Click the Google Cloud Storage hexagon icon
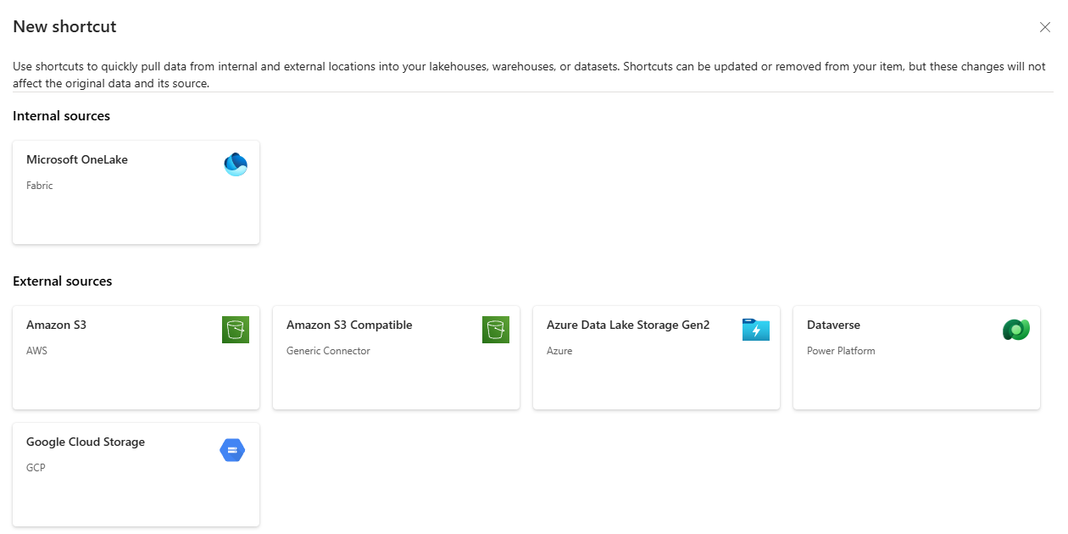Image resolution: width=1068 pixels, height=534 pixels. click(232, 450)
